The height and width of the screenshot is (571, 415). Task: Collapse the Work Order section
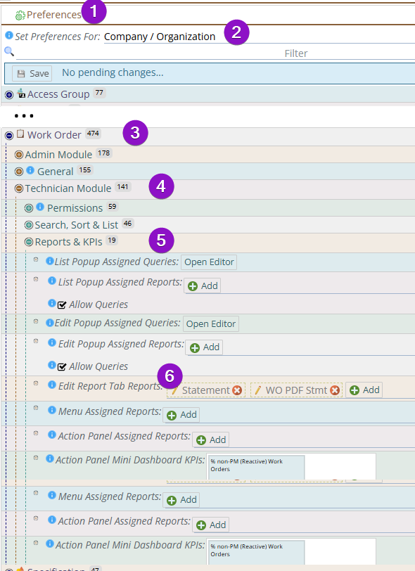[9, 136]
